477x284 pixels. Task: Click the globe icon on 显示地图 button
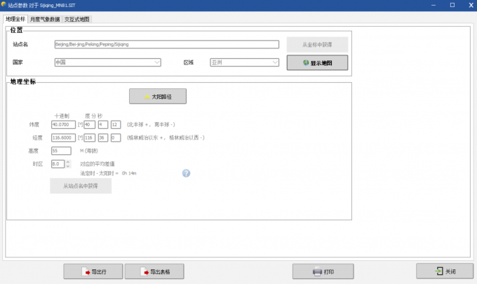click(306, 62)
